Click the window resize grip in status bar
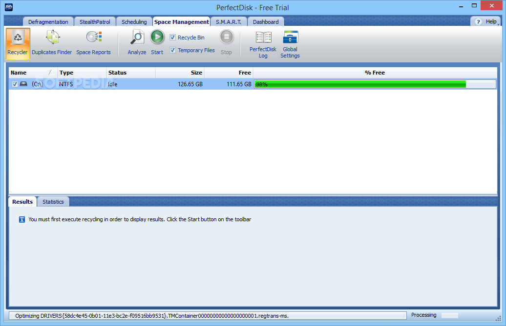This screenshot has height=326, width=506. click(x=498, y=318)
